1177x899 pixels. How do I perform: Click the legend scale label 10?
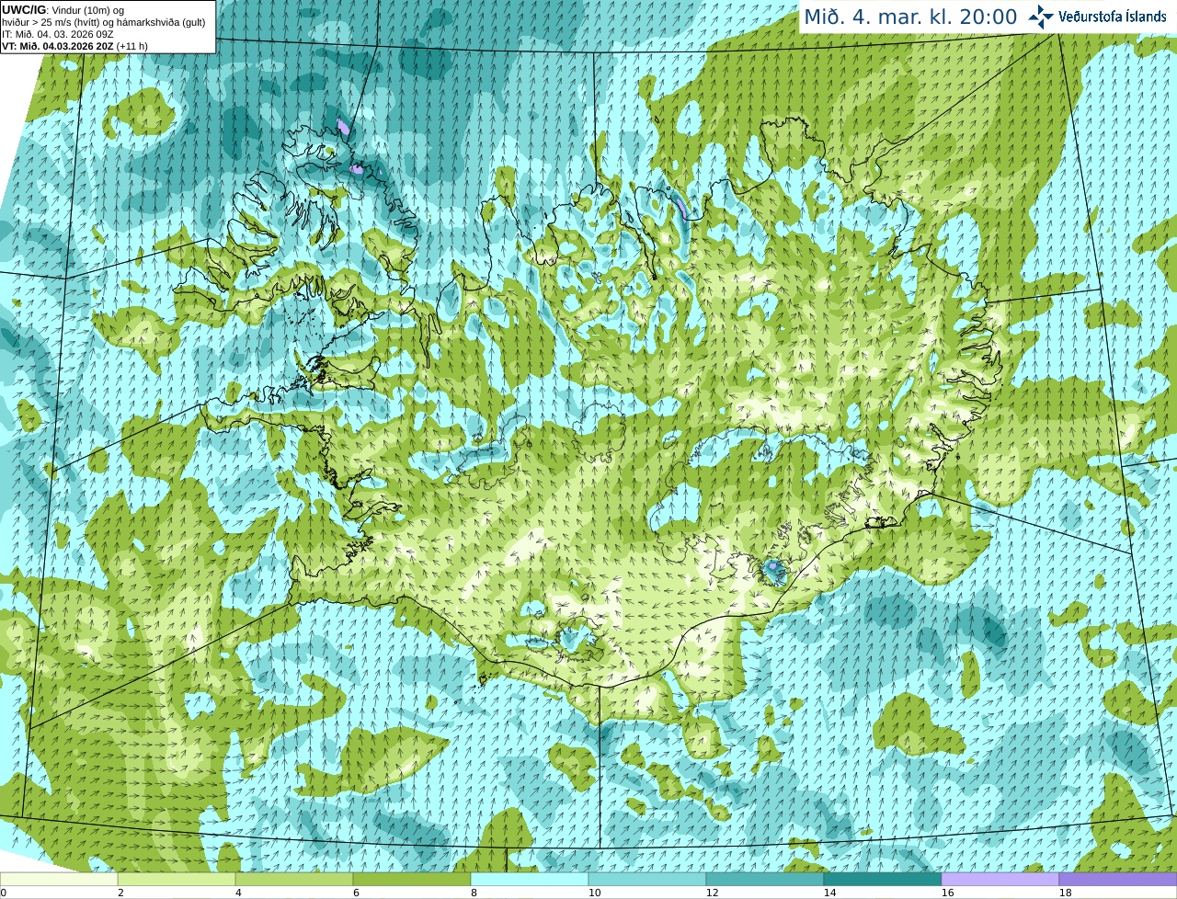[x=594, y=893]
